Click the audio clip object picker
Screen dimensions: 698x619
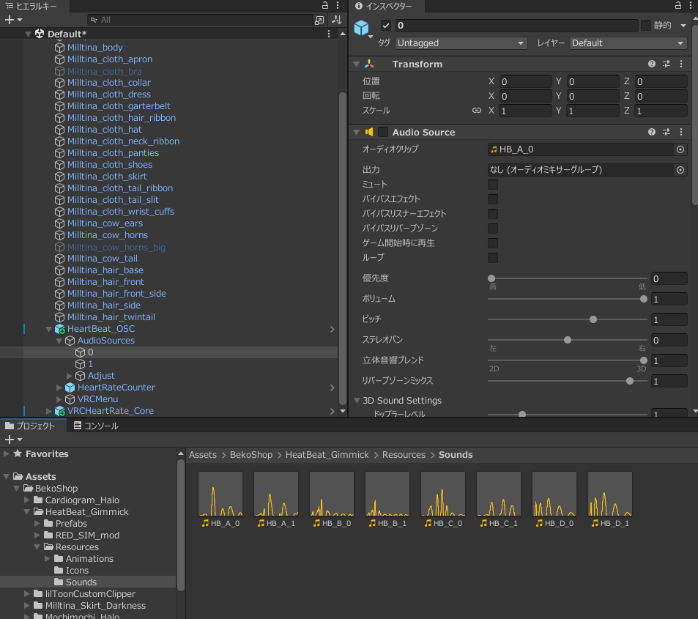[680, 149]
